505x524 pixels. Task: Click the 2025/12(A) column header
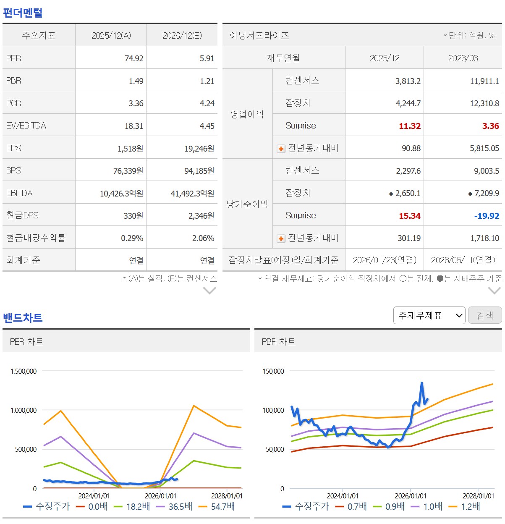(x=111, y=36)
